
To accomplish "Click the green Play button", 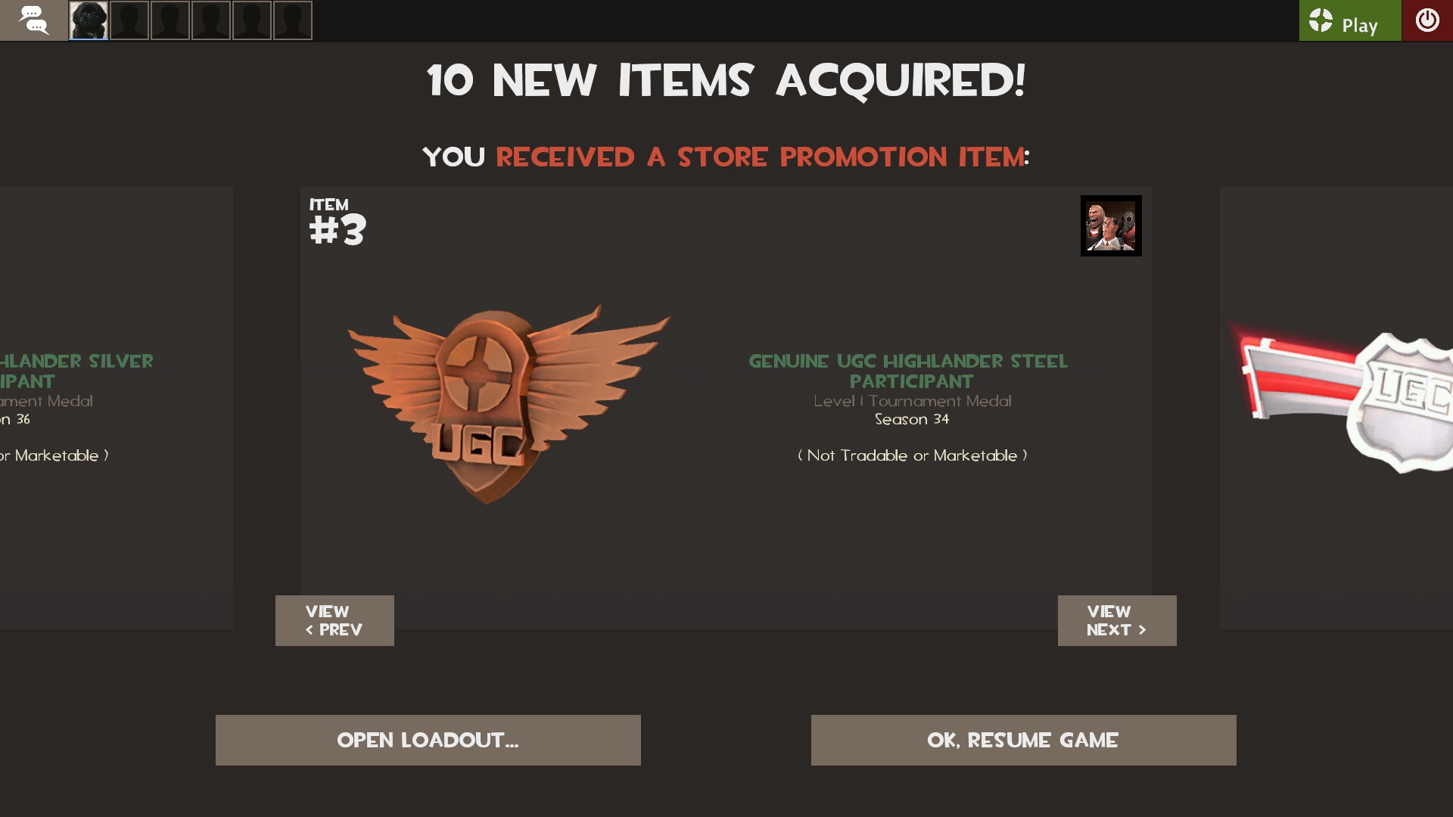I will [x=1350, y=20].
